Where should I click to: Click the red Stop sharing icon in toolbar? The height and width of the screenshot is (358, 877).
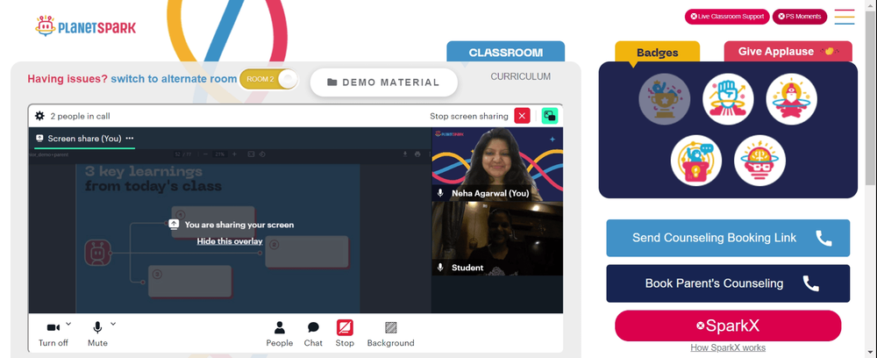345,327
